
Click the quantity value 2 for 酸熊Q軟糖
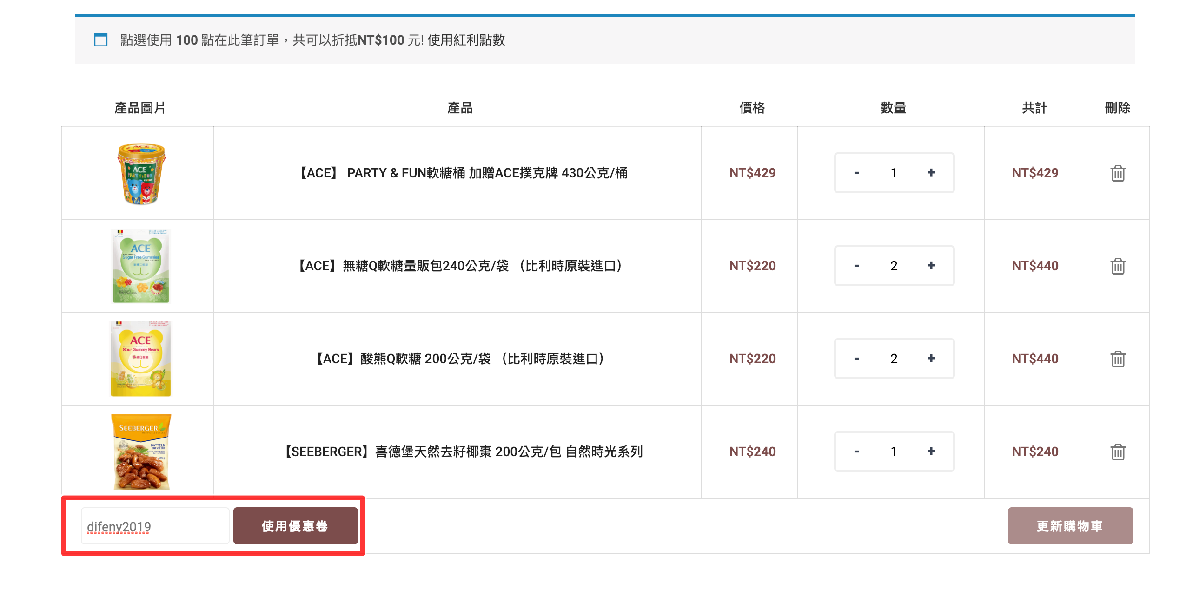(x=894, y=359)
